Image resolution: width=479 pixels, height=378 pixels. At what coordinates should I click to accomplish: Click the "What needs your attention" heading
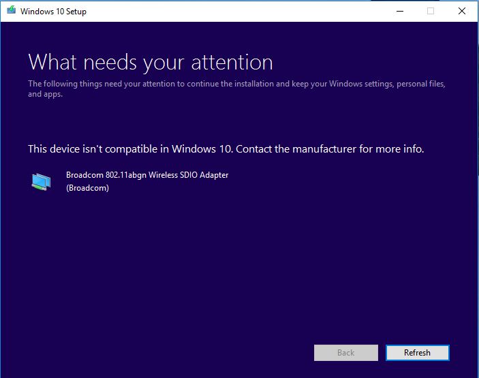tap(151, 62)
